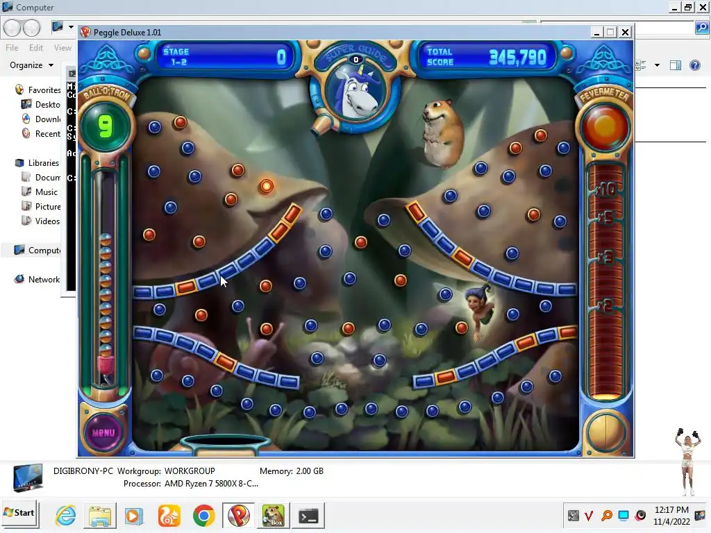
Task: Select Computer in navigation pane
Action: [37, 250]
